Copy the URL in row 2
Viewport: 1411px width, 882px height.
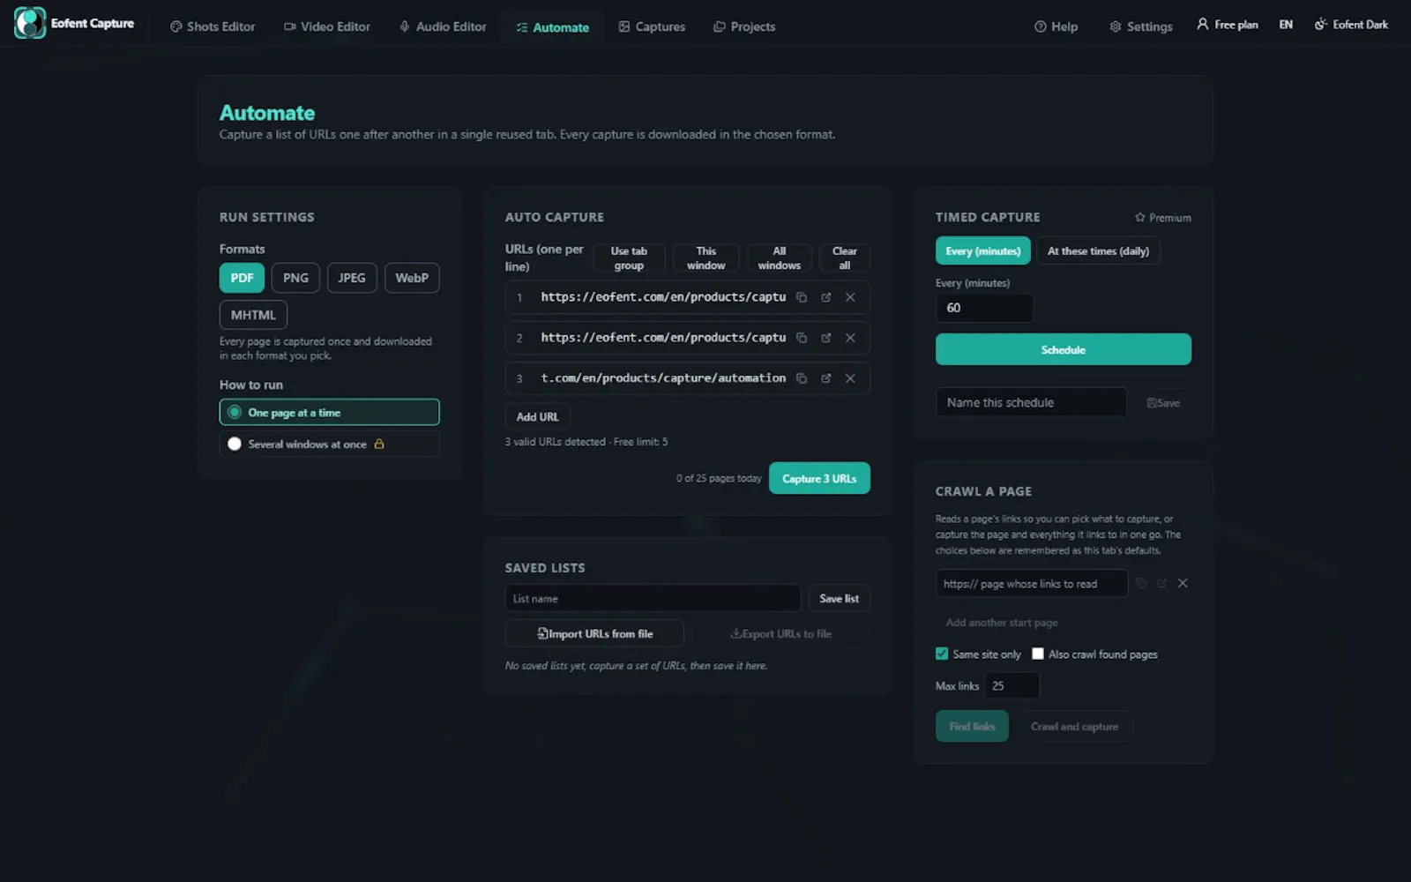pos(802,338)
